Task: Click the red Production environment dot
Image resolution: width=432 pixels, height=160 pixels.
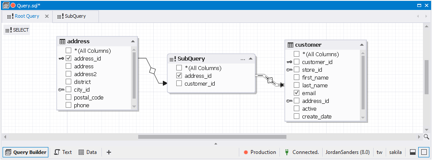Action: pos(246,152)
